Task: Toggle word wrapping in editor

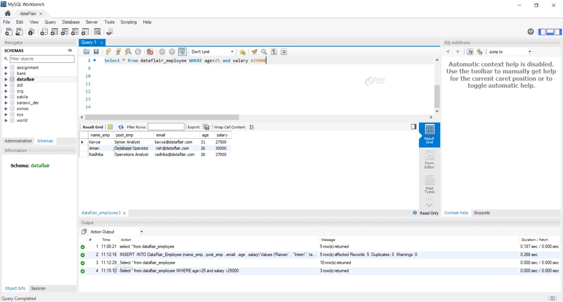Action: [x=284, y=52]
